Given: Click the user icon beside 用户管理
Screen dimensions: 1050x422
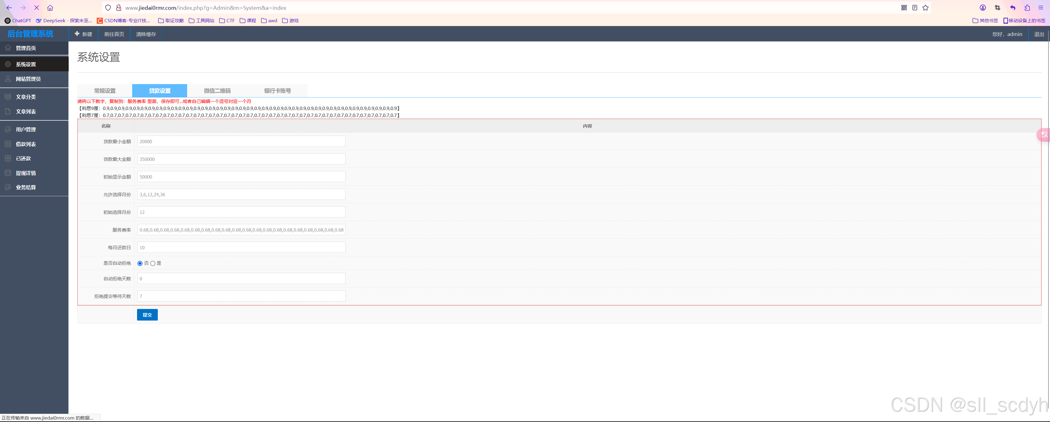Looking at the screenshot, I should [8, 129].
